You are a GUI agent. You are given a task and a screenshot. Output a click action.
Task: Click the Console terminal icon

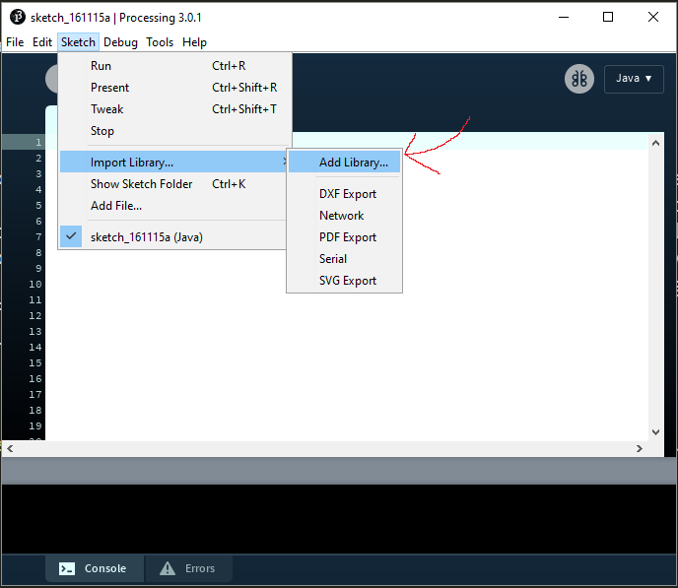[x=67, y=568]
